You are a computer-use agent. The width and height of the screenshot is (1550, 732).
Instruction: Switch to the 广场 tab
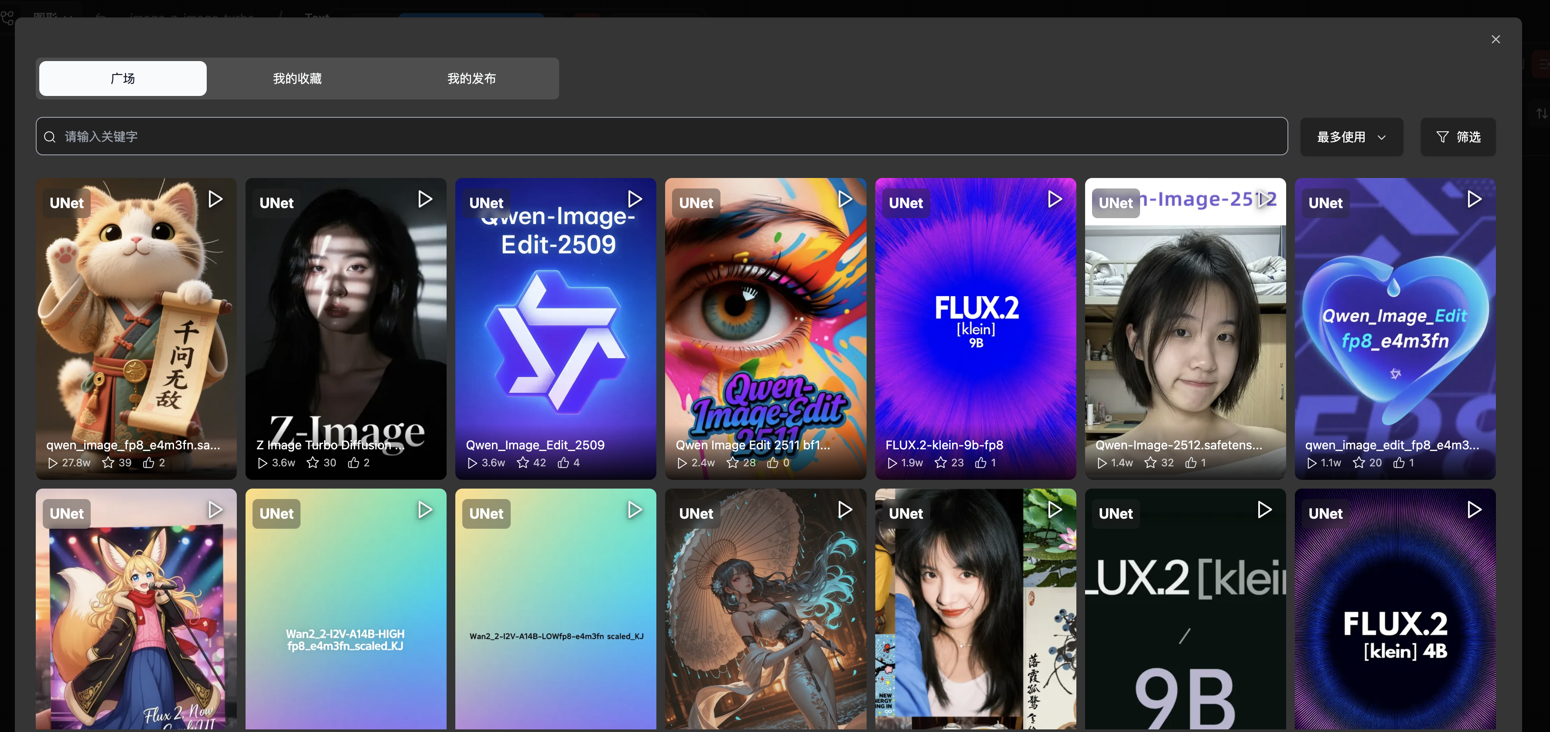(x=123, y=78)
